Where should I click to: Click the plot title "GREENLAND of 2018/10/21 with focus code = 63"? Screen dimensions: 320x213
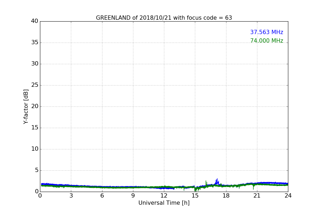(164, 18)
